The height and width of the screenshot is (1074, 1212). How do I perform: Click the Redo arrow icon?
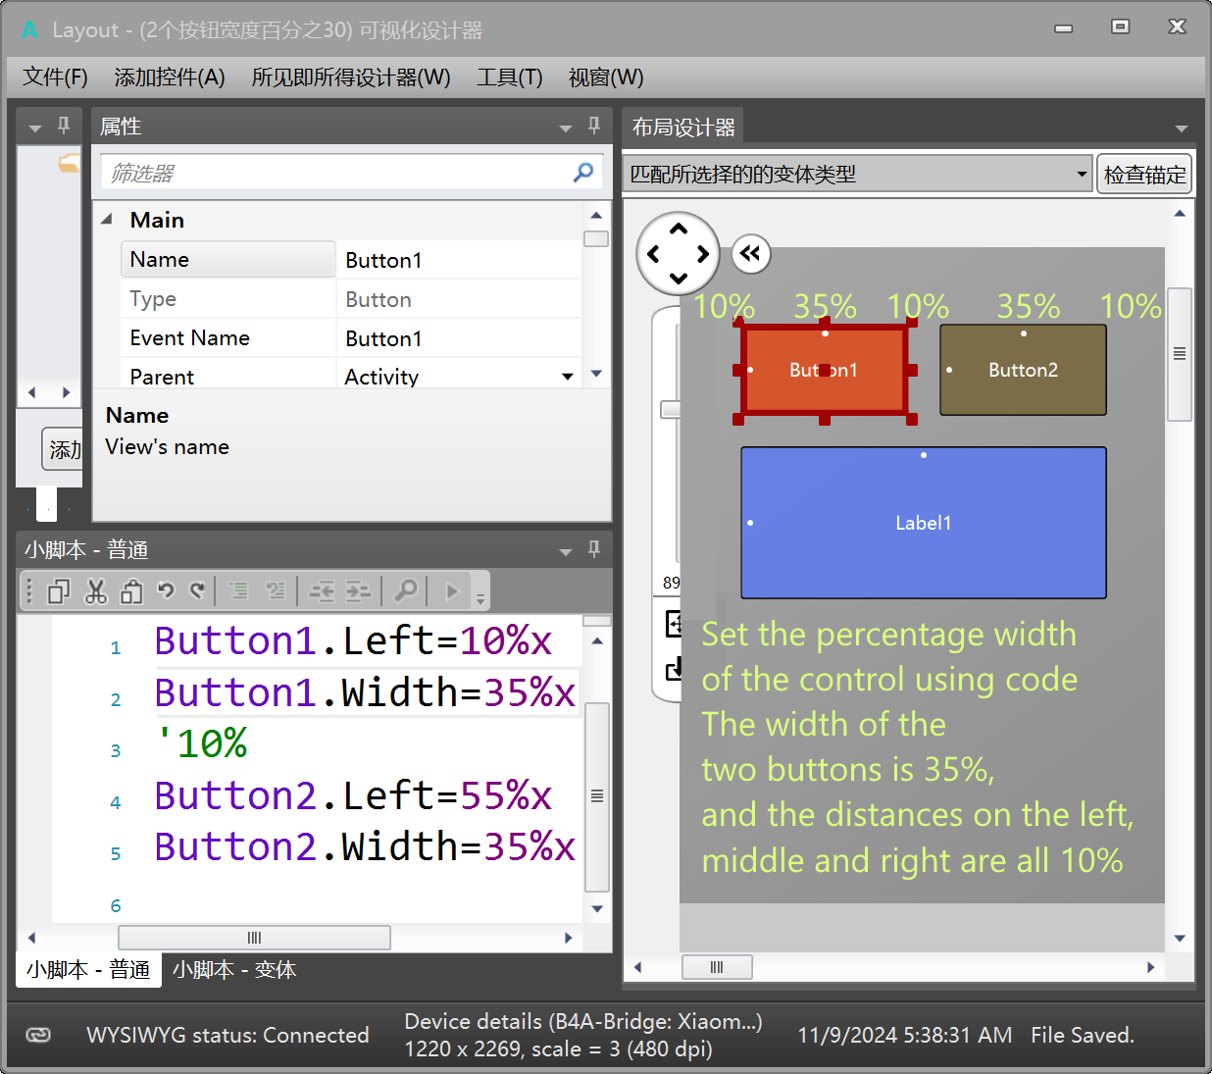tap(197, 590)
